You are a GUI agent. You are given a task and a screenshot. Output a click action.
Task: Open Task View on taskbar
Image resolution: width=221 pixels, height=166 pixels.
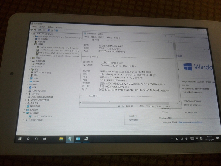[44, 139]
